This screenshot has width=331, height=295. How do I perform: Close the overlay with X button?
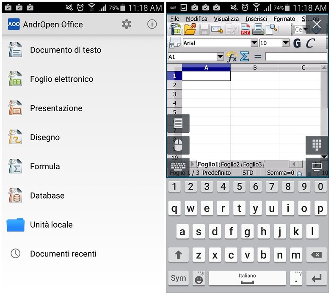click(317, 24)
